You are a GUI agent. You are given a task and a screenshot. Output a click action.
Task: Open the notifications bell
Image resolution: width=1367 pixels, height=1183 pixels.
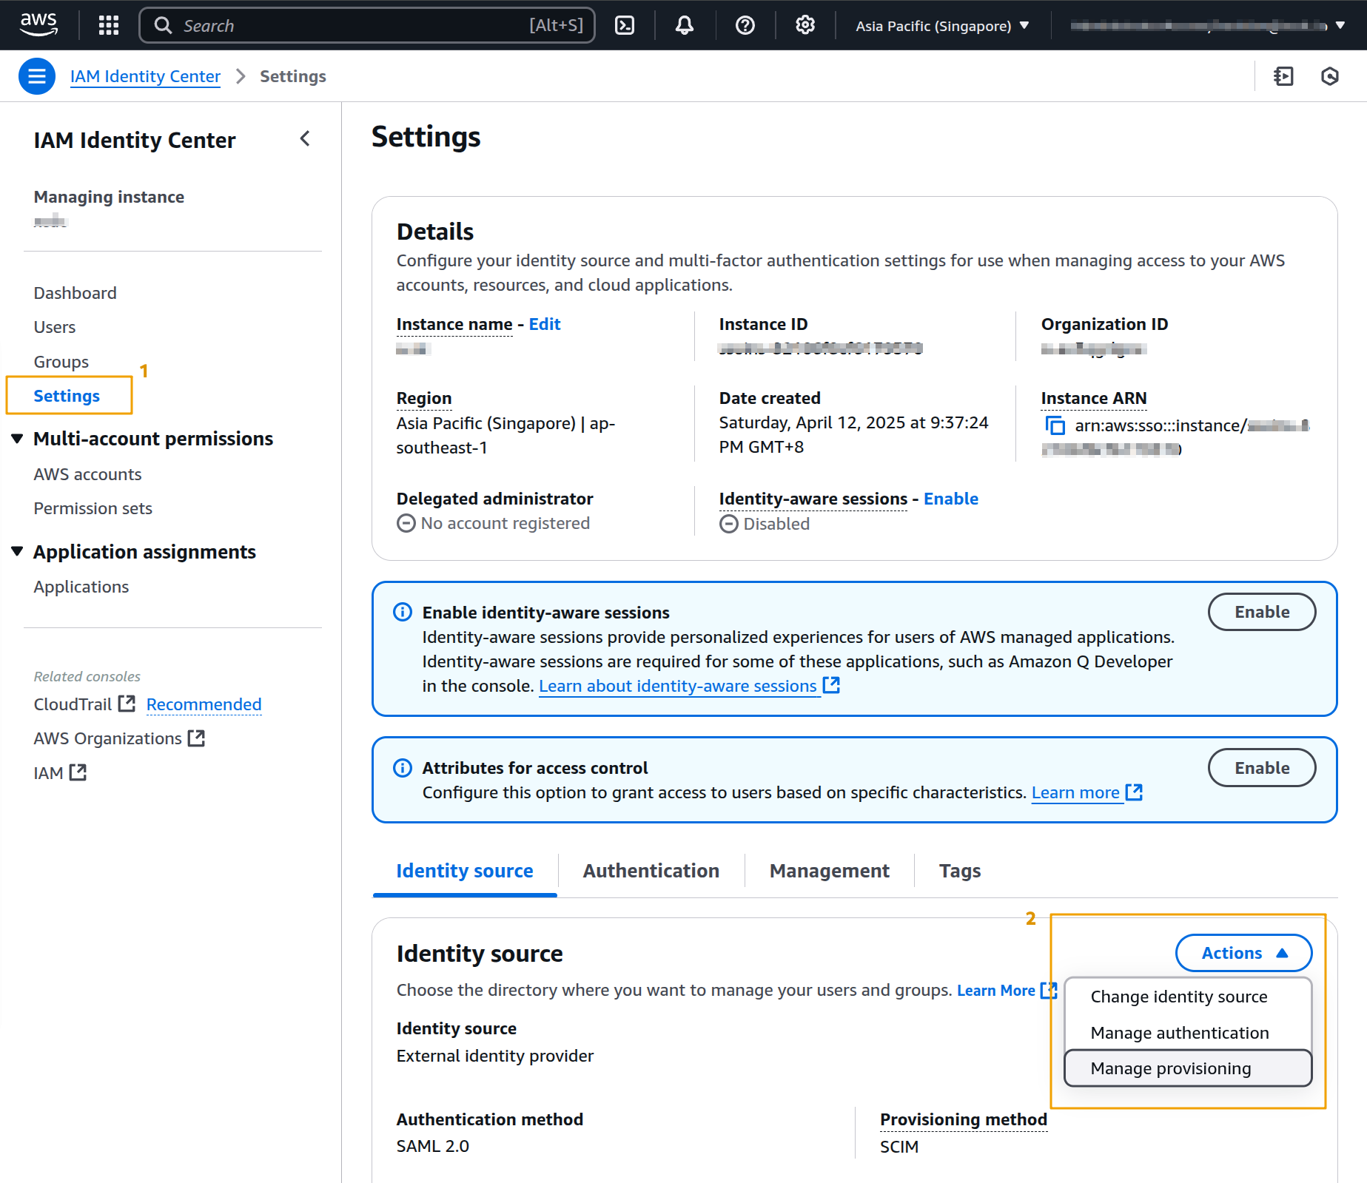pyautogui.click(x=685, y=26)
